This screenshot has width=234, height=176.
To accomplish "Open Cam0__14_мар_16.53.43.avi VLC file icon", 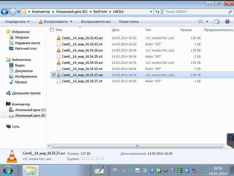I will (x=58, y=38).
